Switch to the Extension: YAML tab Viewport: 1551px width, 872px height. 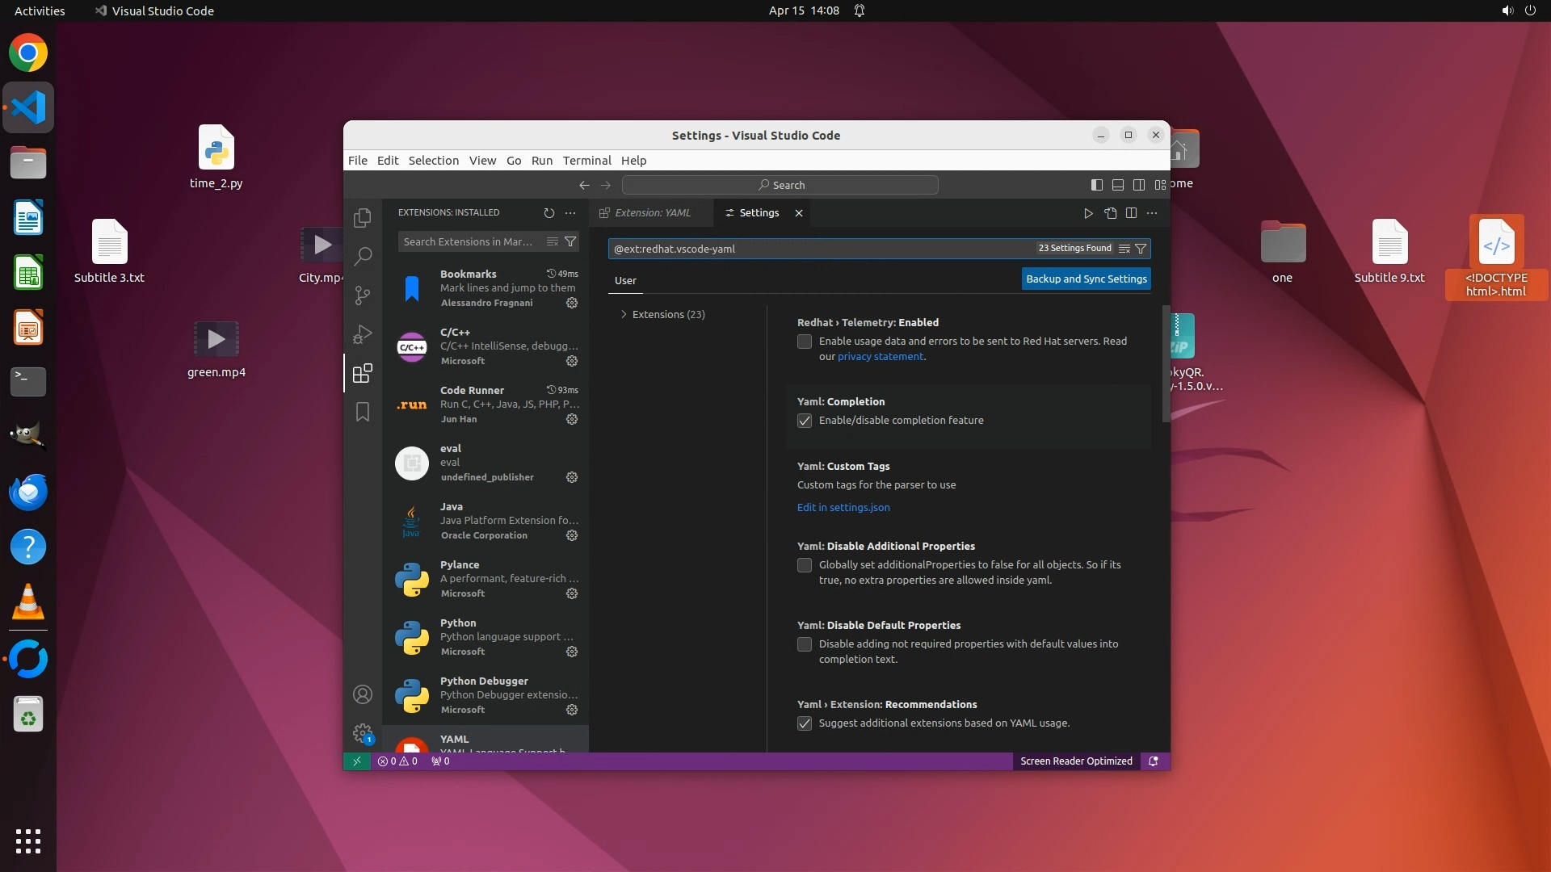pos(651,213)
